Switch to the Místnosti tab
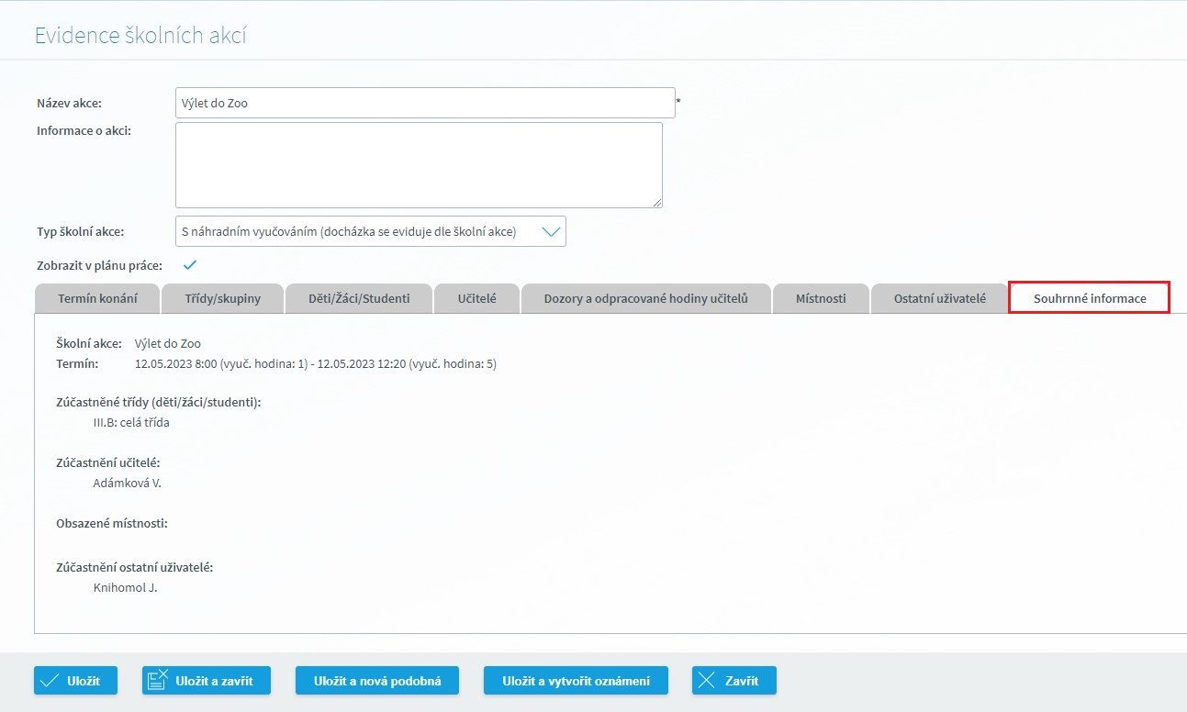Image resolution: width=1187 pixels, height=712 pixels. click(x=821, y=298)
